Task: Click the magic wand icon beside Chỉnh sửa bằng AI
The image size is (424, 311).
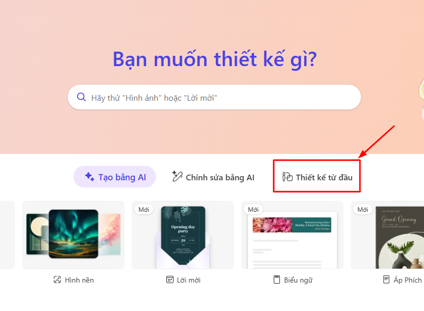Action: [x=177, y=176]
